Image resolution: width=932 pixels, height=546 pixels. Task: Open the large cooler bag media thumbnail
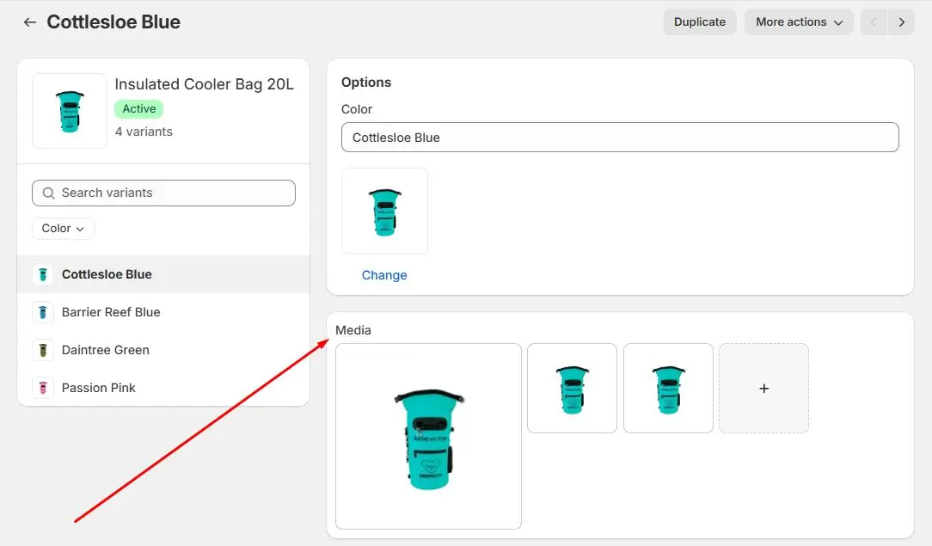pyautogui.click(x=428, y=436)
